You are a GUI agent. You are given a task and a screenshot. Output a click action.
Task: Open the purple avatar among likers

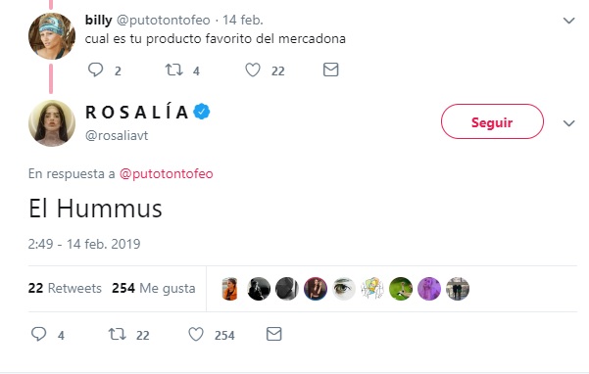pos(429,289)
